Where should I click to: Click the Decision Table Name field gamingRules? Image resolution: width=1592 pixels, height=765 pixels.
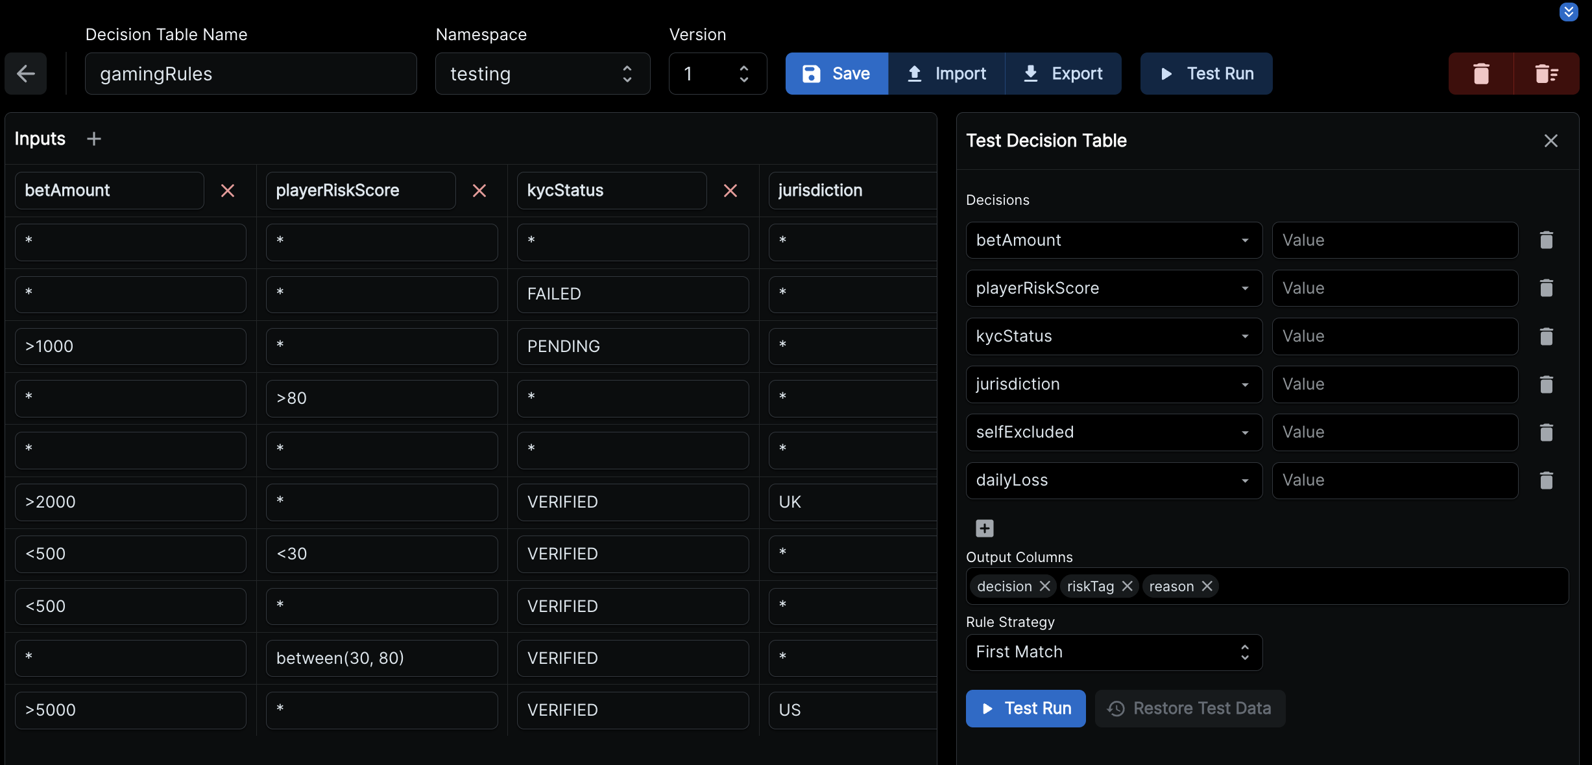[x=250, y=74]
